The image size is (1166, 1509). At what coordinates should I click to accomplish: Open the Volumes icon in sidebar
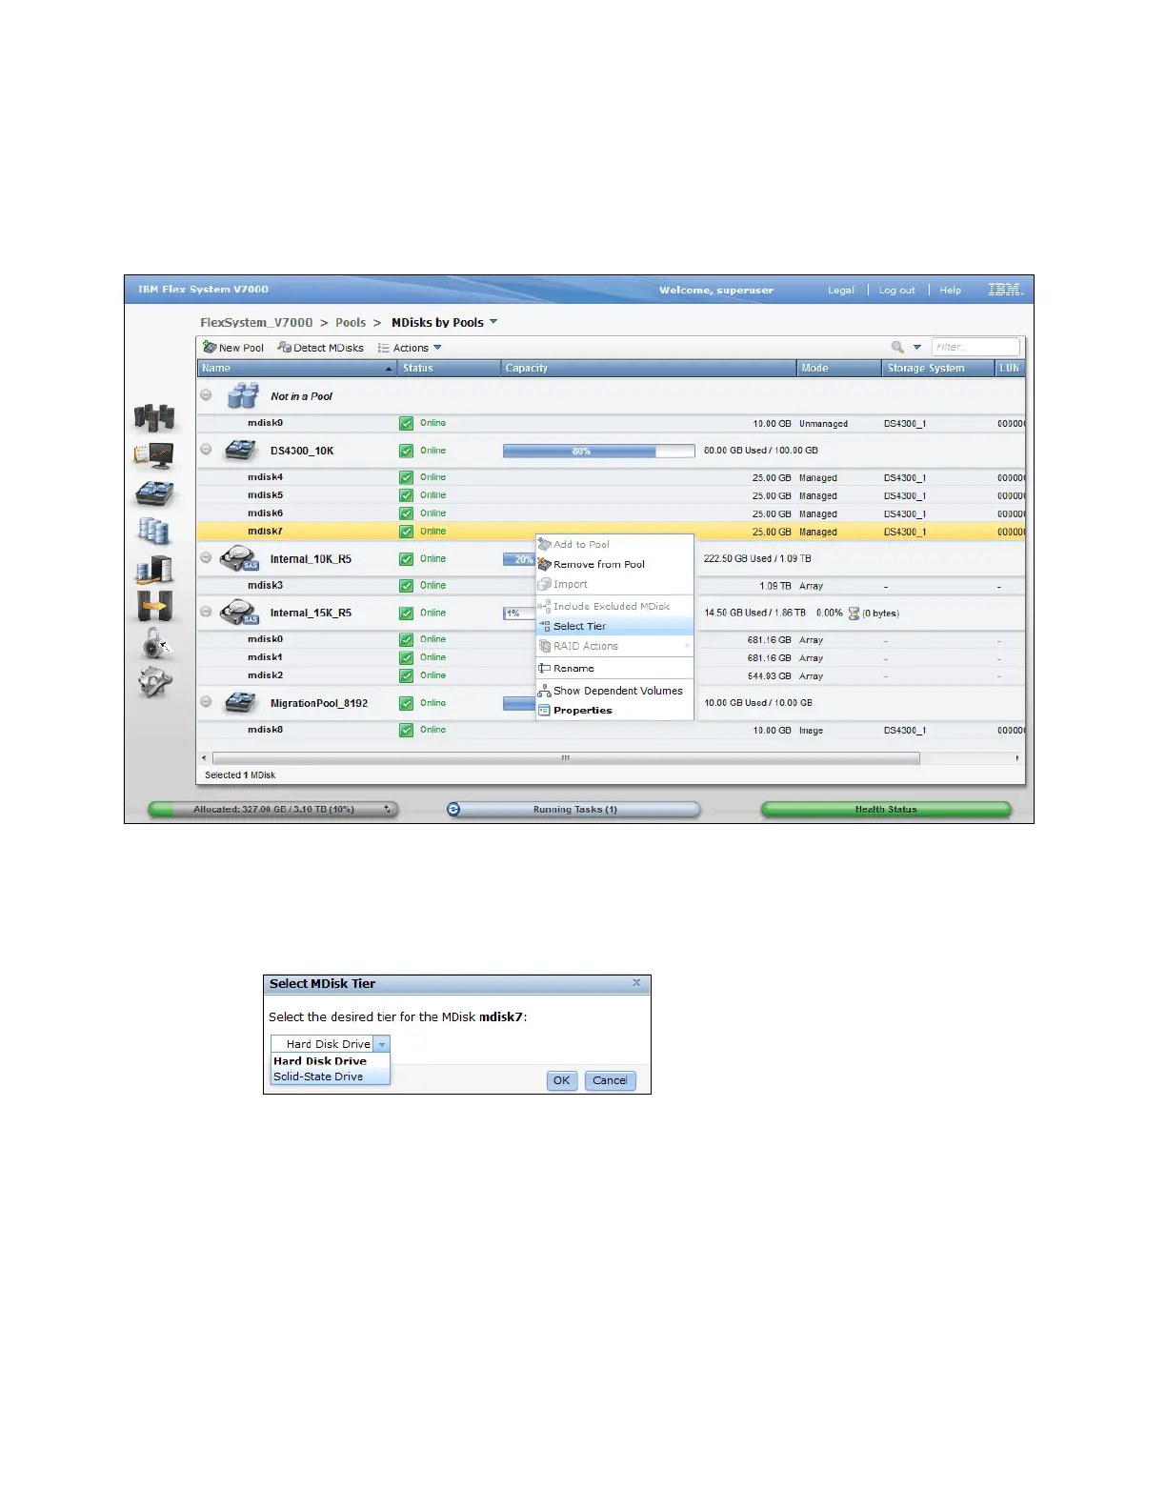click(154, 530)
